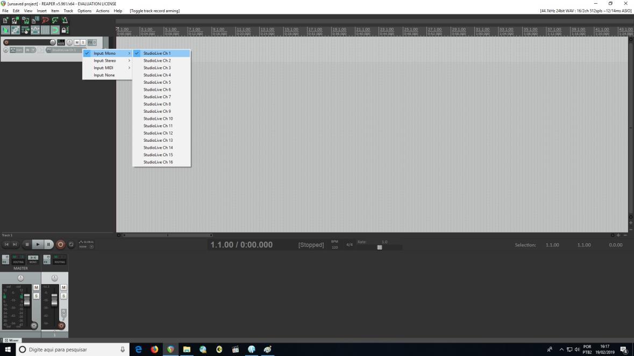The height and width of the screenshot is (356, 634).
Task: Click the red Undo toolbar icon
Action: (45, 20)
